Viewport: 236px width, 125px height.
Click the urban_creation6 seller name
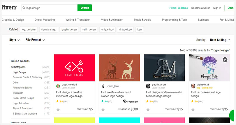click(70, 85)
